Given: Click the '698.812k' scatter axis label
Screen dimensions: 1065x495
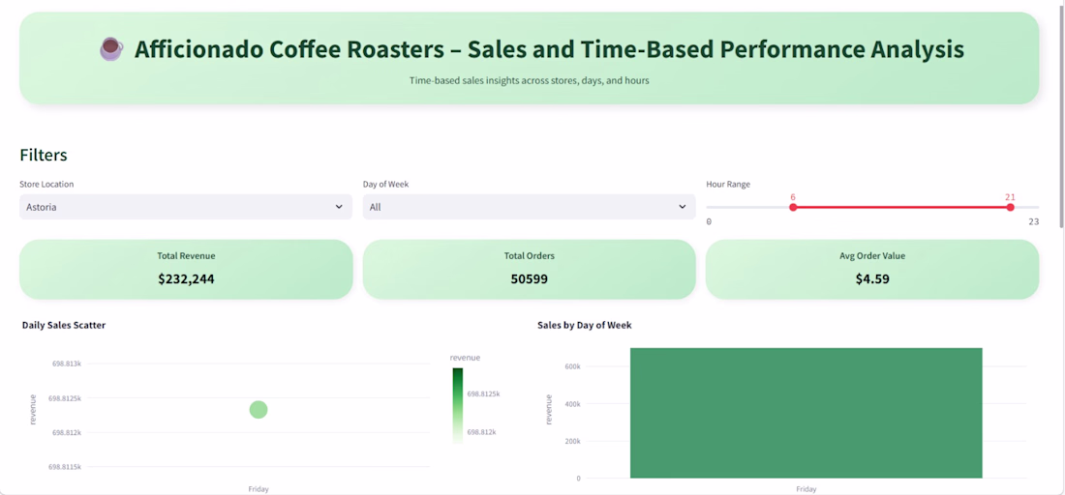Looking at the screenshot, I should coord(67,432).
